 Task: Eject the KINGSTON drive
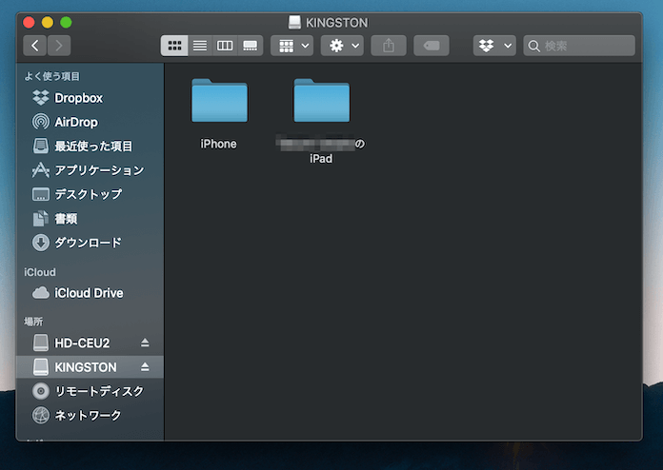[x=145, y=366]
